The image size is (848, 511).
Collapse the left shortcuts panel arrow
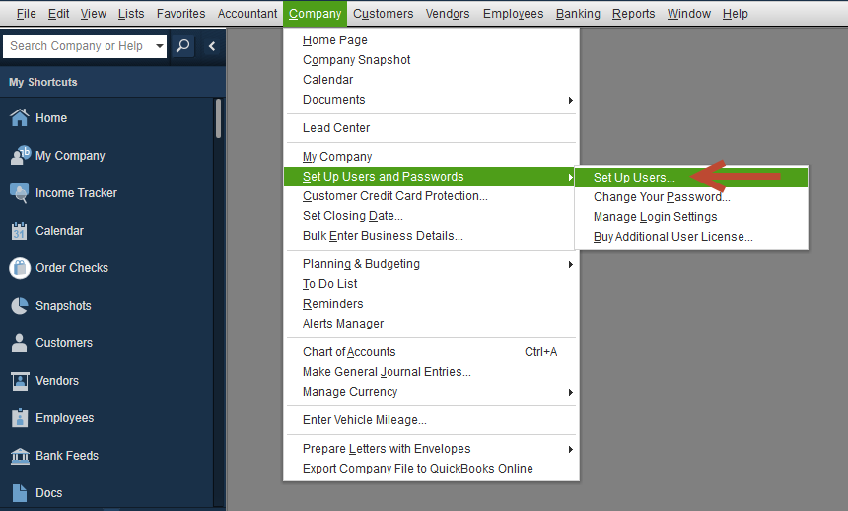pyautogui.click(x=212, y=46)
